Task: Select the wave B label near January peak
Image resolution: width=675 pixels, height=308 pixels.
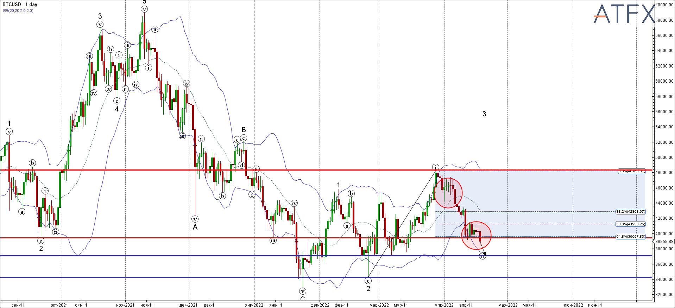Action: coord(244,130)
